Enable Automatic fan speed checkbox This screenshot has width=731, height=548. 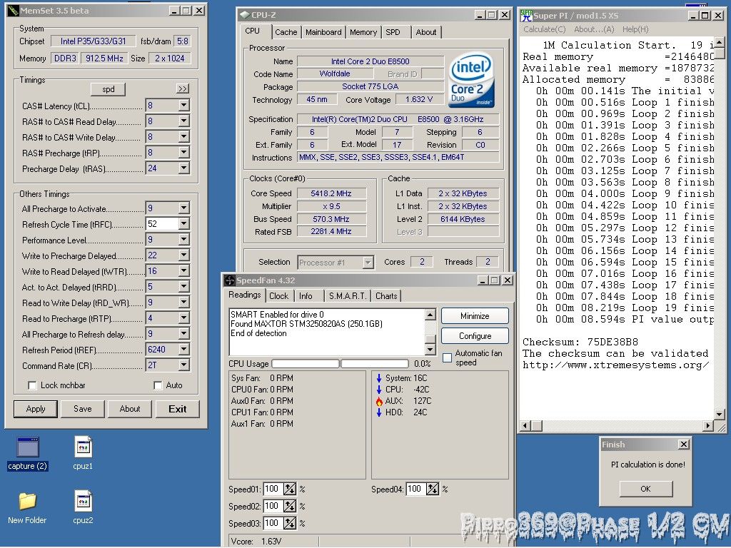pos(447,357)
